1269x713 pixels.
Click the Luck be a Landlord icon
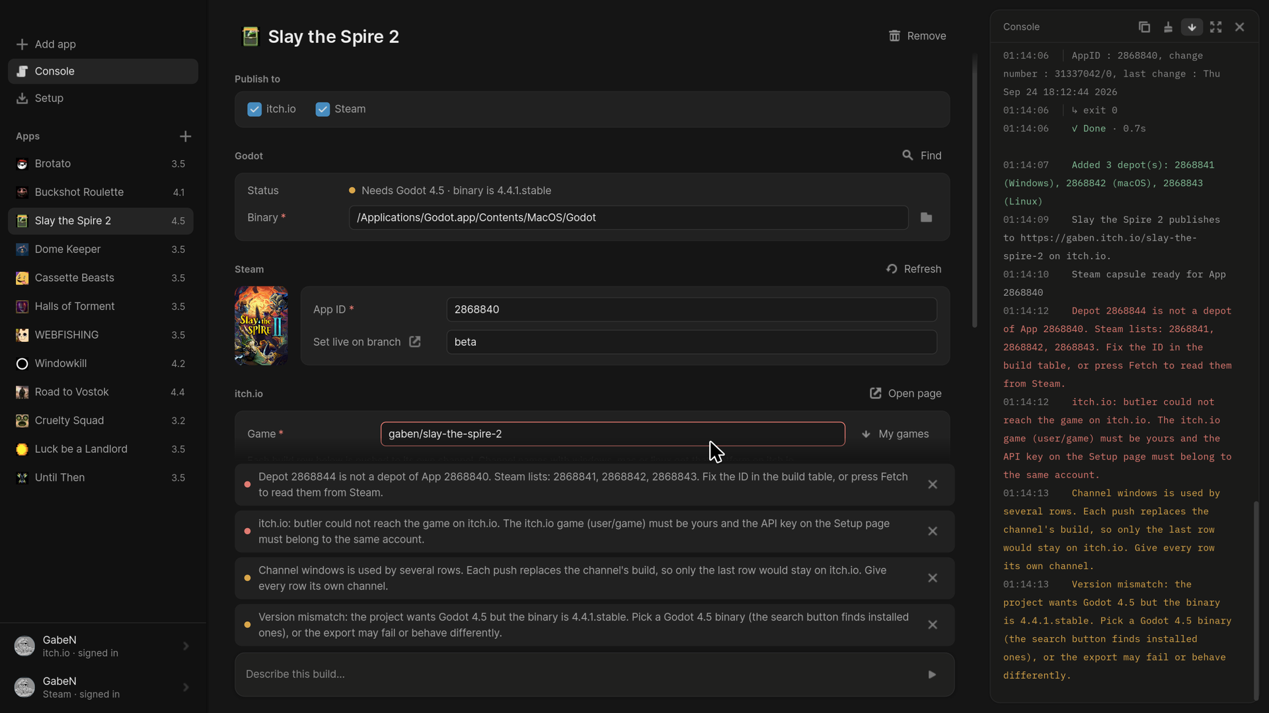[22, 449]
